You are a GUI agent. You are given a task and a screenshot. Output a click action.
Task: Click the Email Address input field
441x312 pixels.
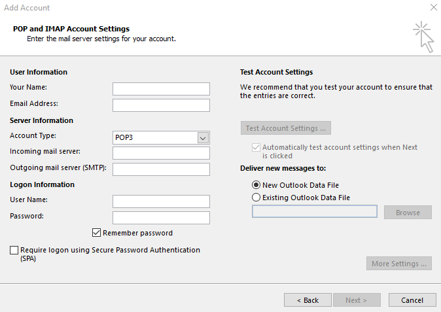click(161, 105)
